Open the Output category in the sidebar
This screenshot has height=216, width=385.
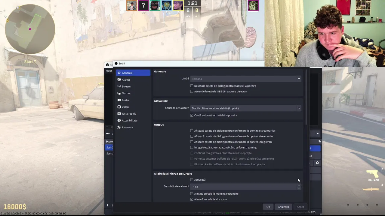click(x=133, y=93)
